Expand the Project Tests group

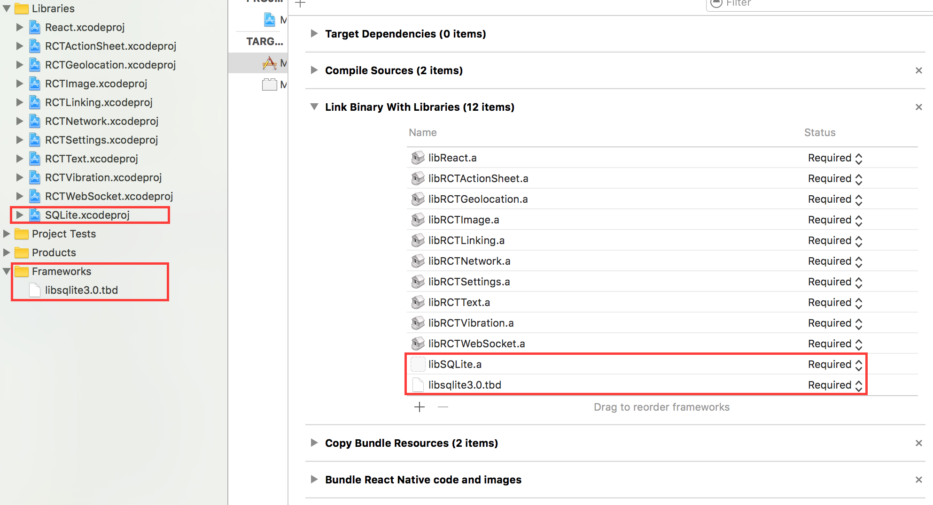[7, 234]
